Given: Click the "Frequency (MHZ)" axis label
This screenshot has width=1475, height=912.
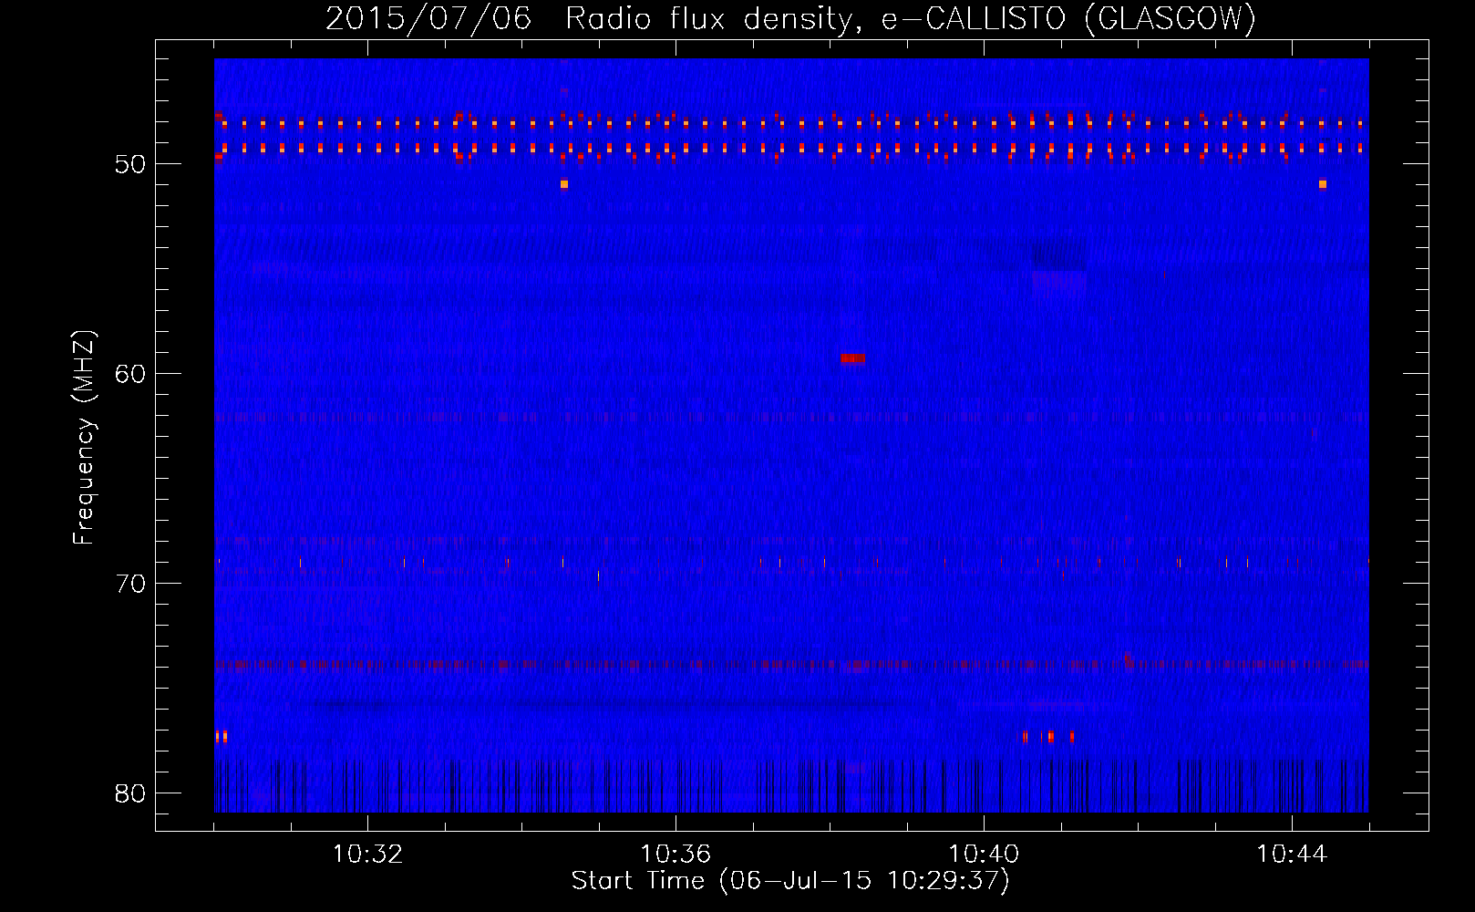Looking at the screenshot, I should pyautogui.click(x=83, y=438).
